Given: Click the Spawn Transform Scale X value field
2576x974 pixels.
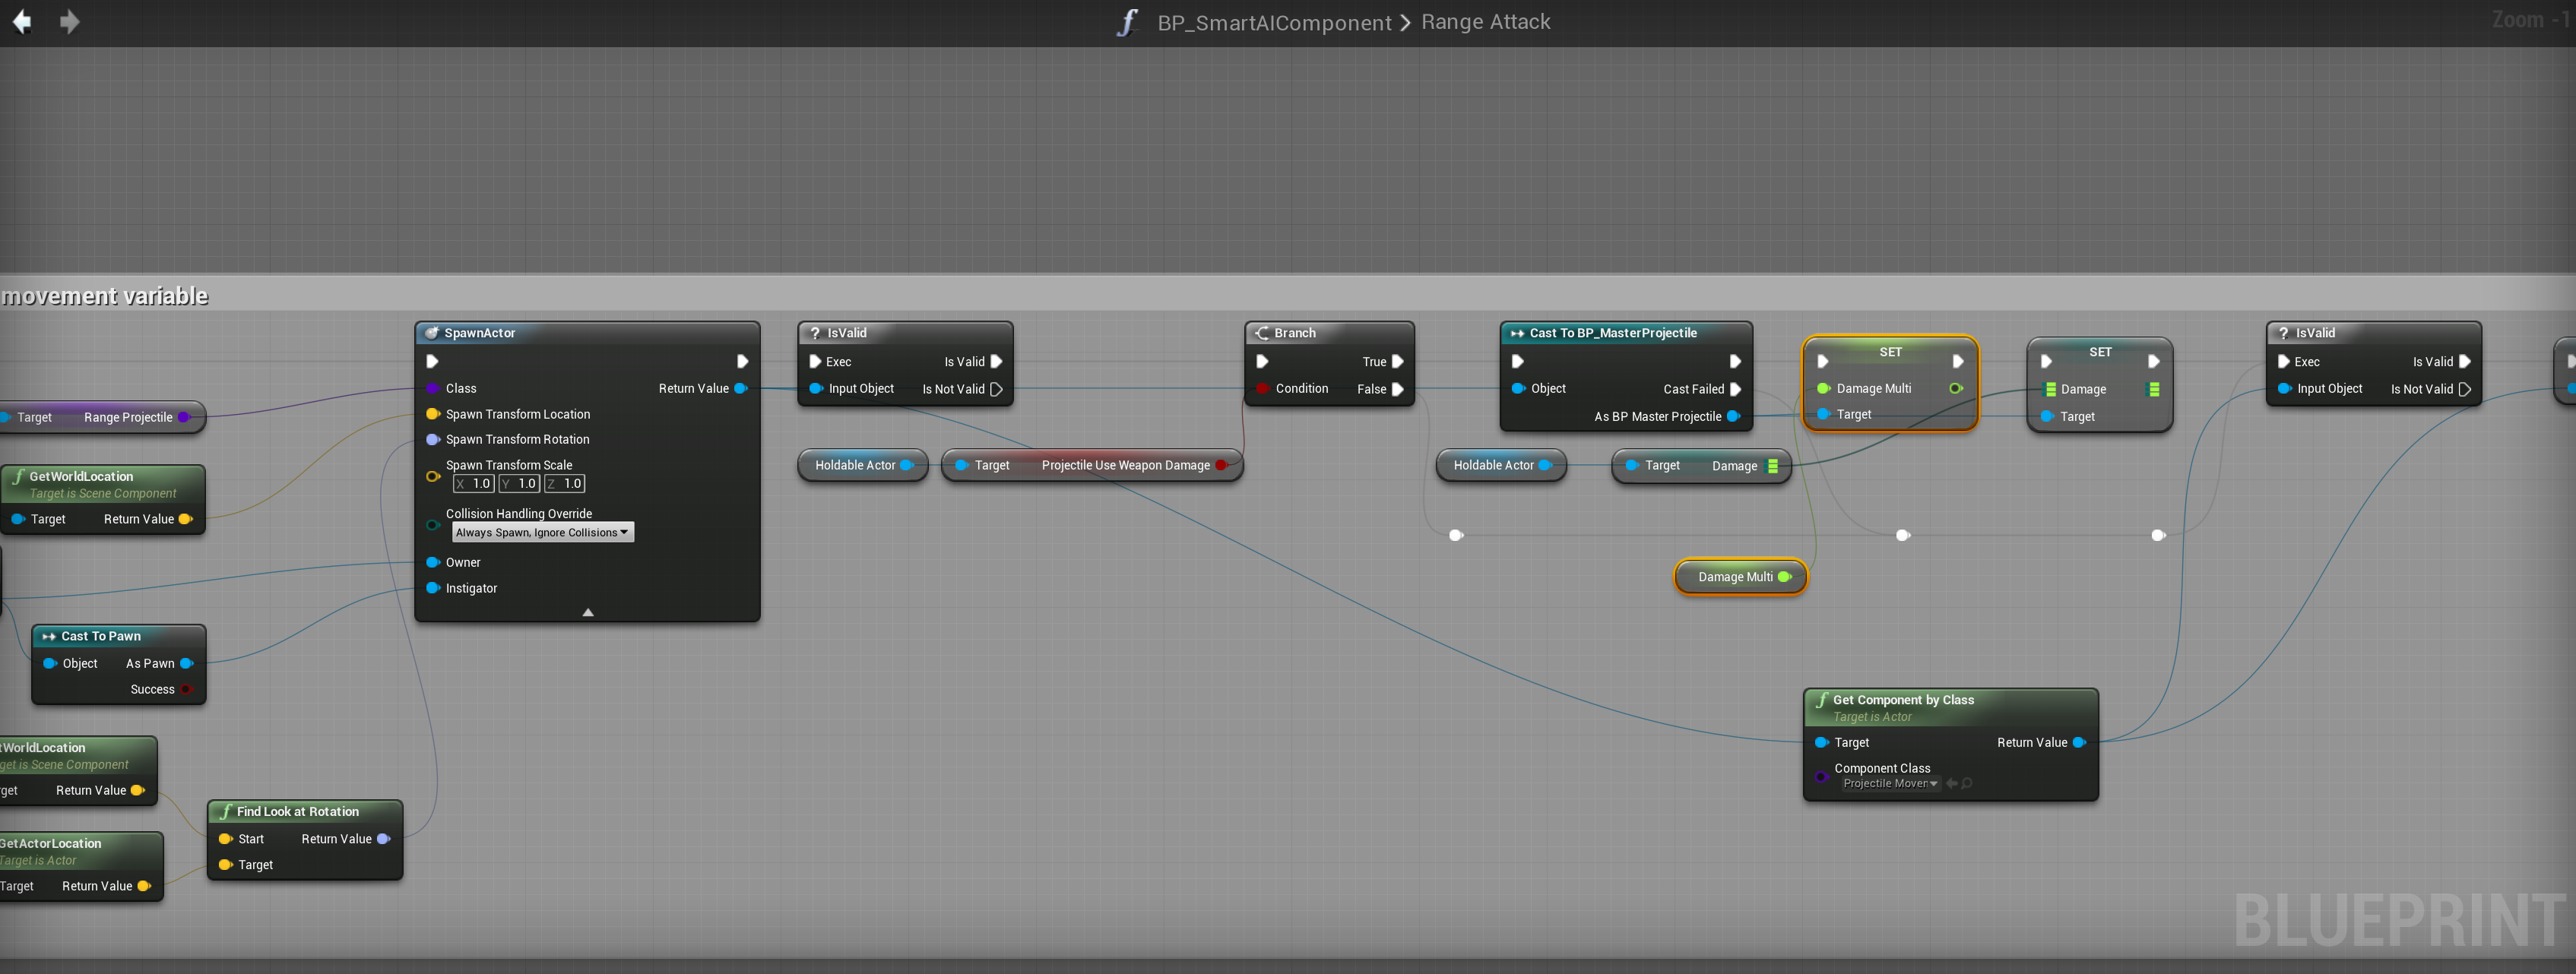Looking at the screenshot, I should [x=479, y=484].
